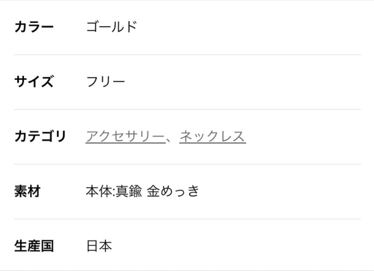
Task: Select the ゴールド color value
Action: click(112, 27)
